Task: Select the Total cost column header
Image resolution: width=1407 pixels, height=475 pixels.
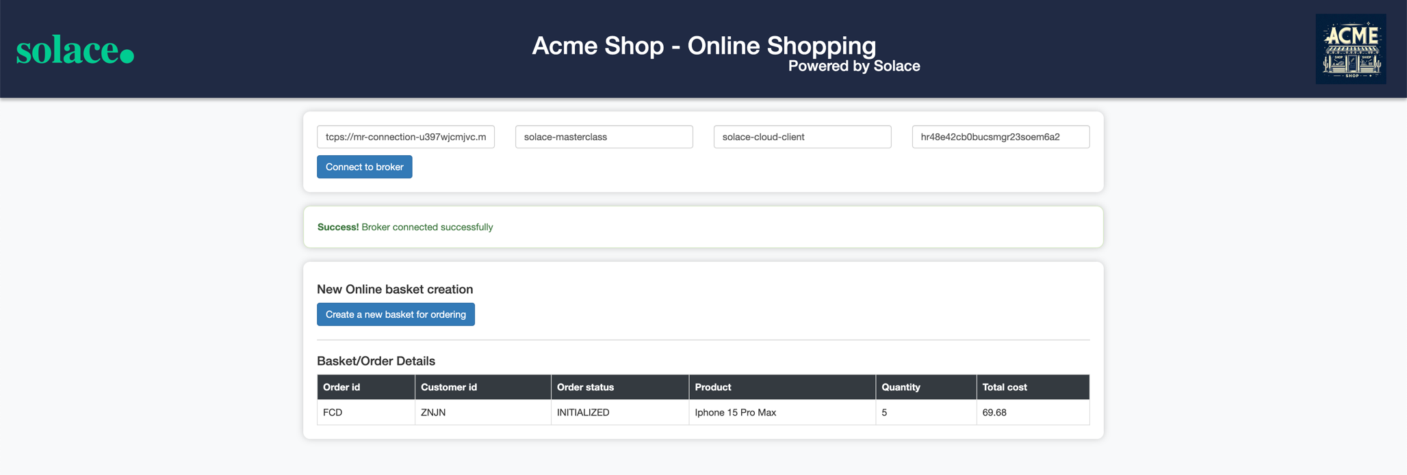Action: pyautogui.click(x=1005, y=387)
